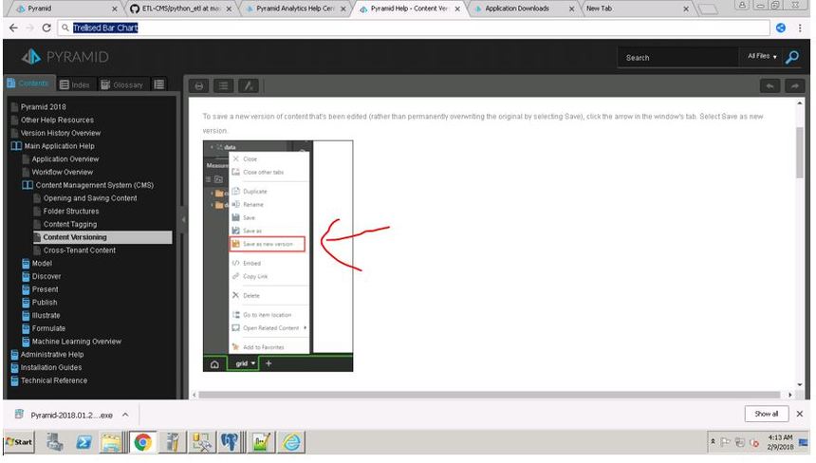Click the browser back arrow
Viewport: 816px width, 463px height.
click(x=13, y=28)
